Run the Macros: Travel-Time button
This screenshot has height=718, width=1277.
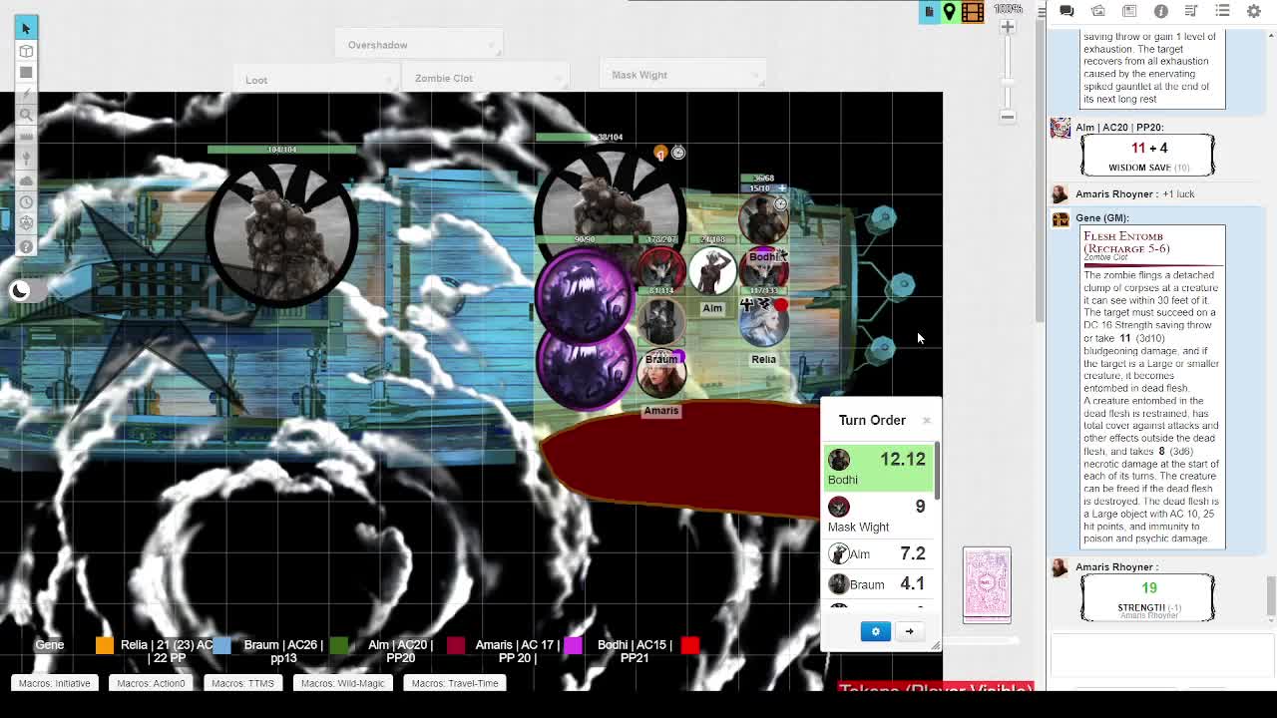pyautogui.click(x=454, y=683)
